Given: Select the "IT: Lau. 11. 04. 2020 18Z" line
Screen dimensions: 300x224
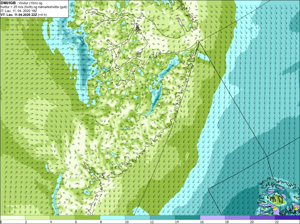Looking at the screenshot, I should point(19,11).
